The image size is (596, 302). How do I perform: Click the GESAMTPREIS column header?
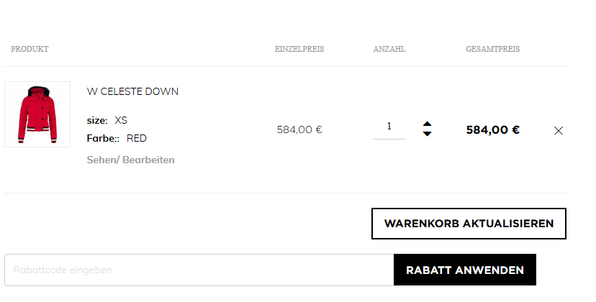[x=492, y=49]
